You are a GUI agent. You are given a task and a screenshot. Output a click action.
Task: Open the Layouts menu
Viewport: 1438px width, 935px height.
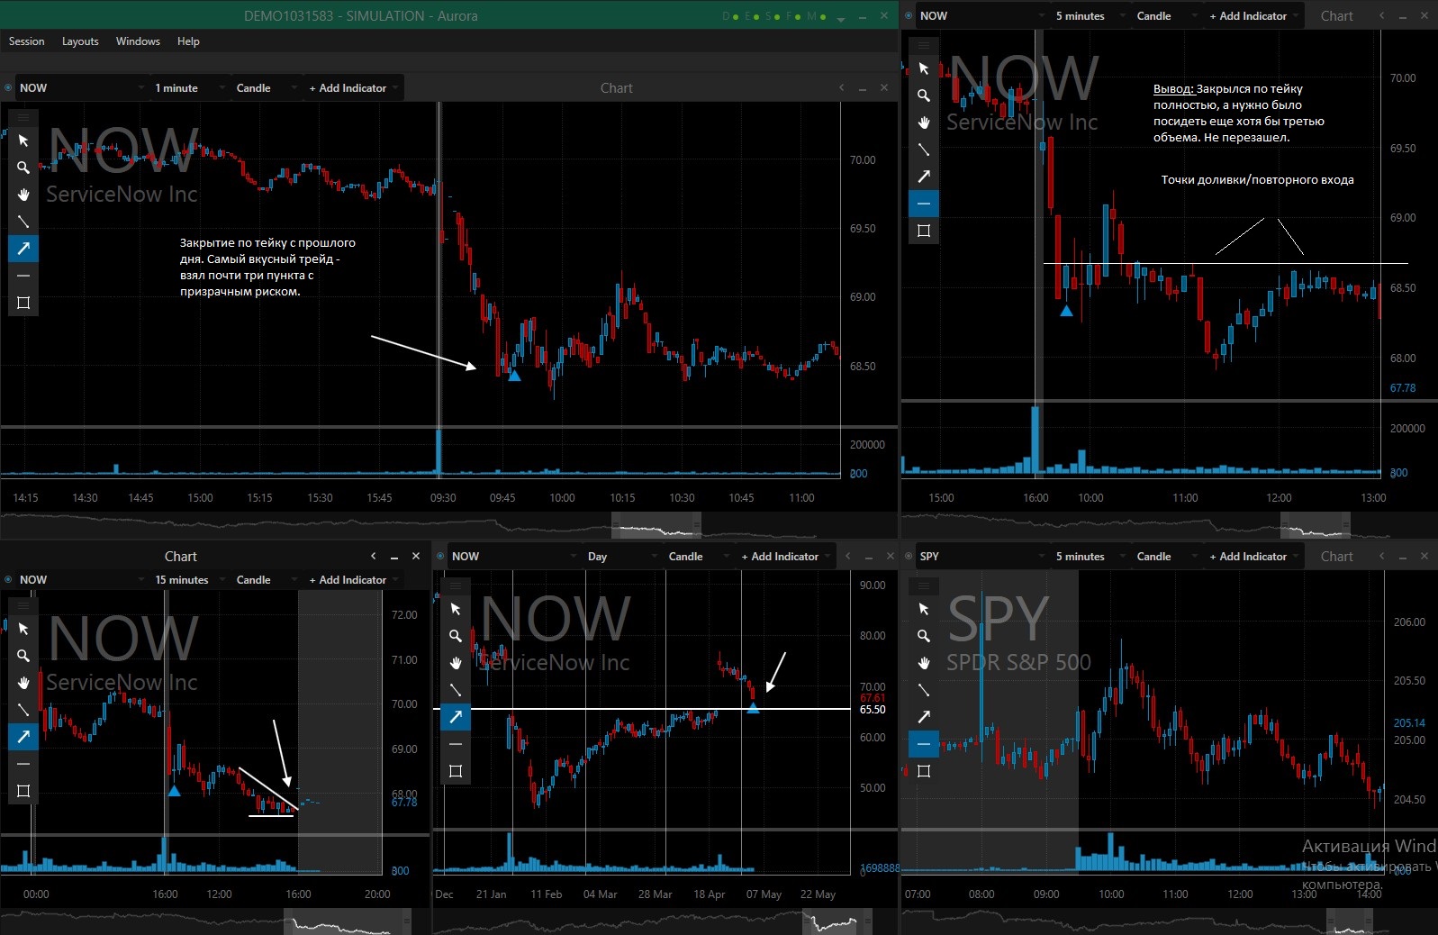click(x=80, y=41)
